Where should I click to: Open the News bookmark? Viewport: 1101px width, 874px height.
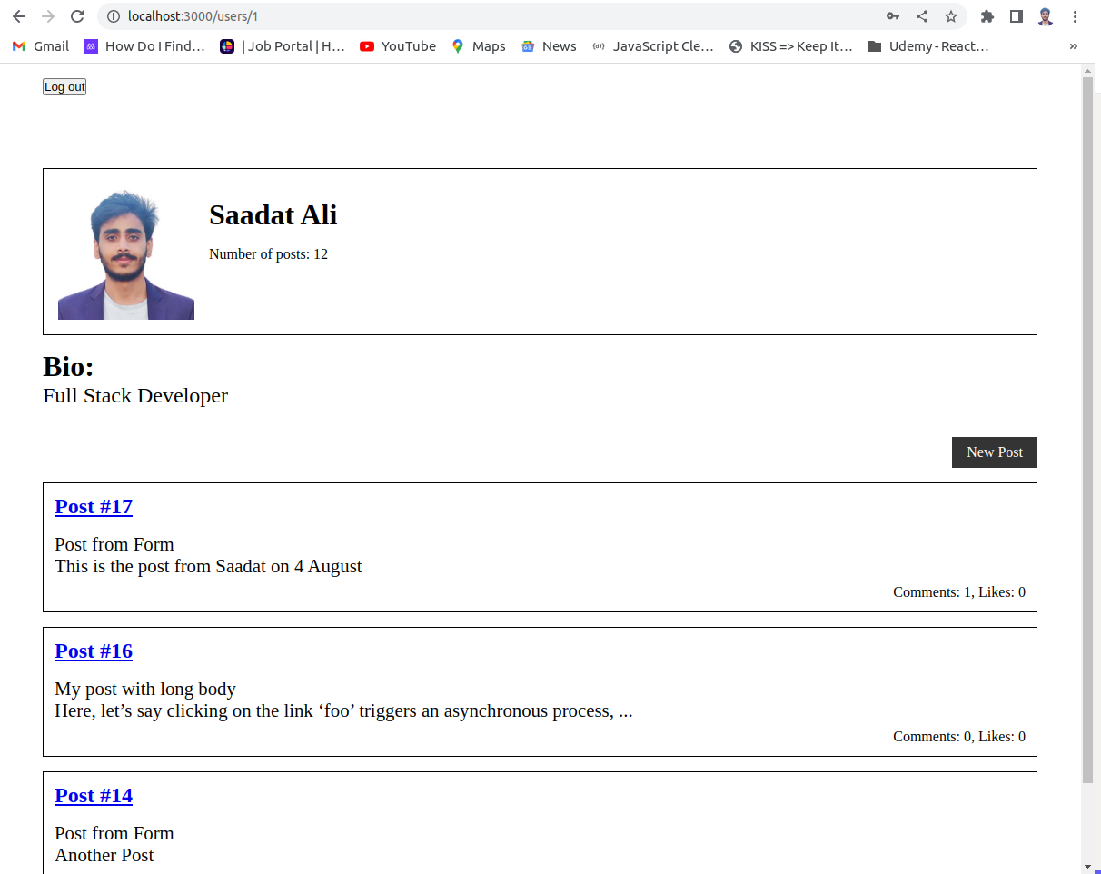coord(548,45)
